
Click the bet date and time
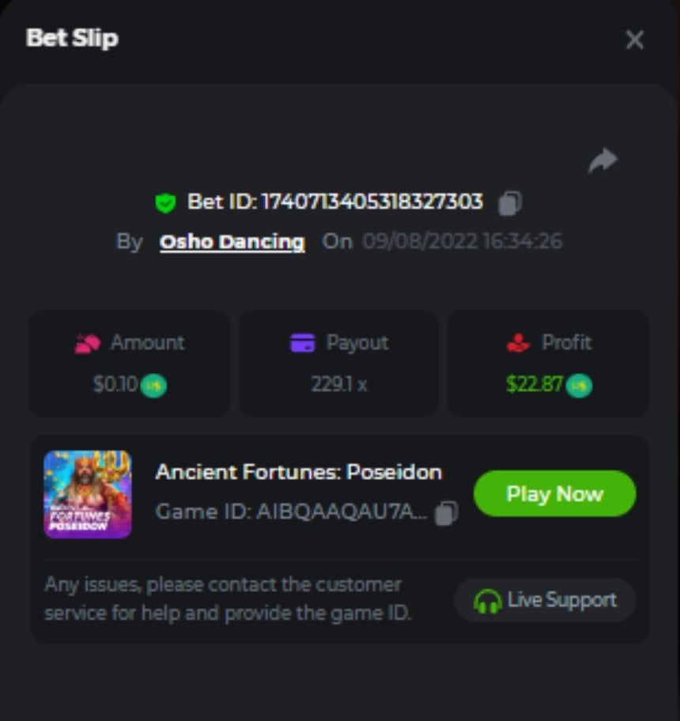(462, 241)
